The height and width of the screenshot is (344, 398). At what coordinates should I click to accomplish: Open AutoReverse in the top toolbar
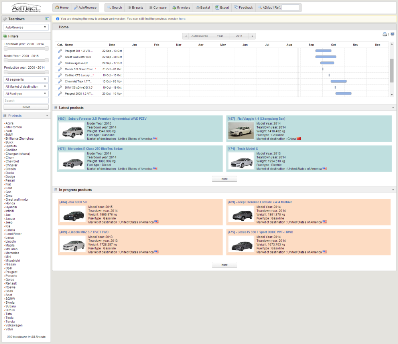tap(85, 8)
